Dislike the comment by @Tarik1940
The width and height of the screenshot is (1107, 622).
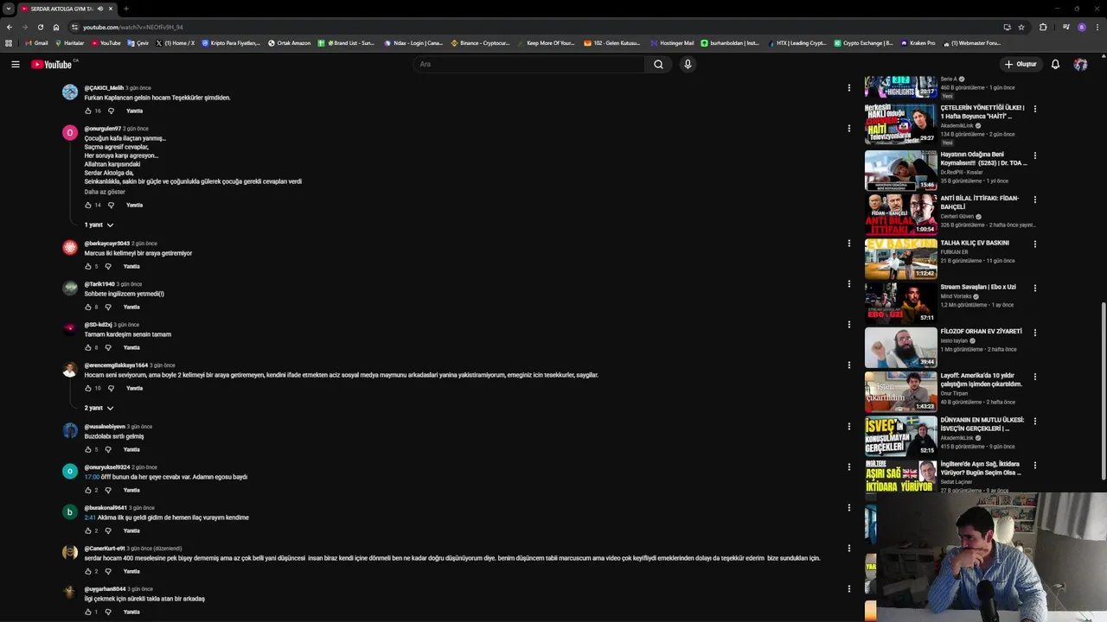(x=108, y=307)
